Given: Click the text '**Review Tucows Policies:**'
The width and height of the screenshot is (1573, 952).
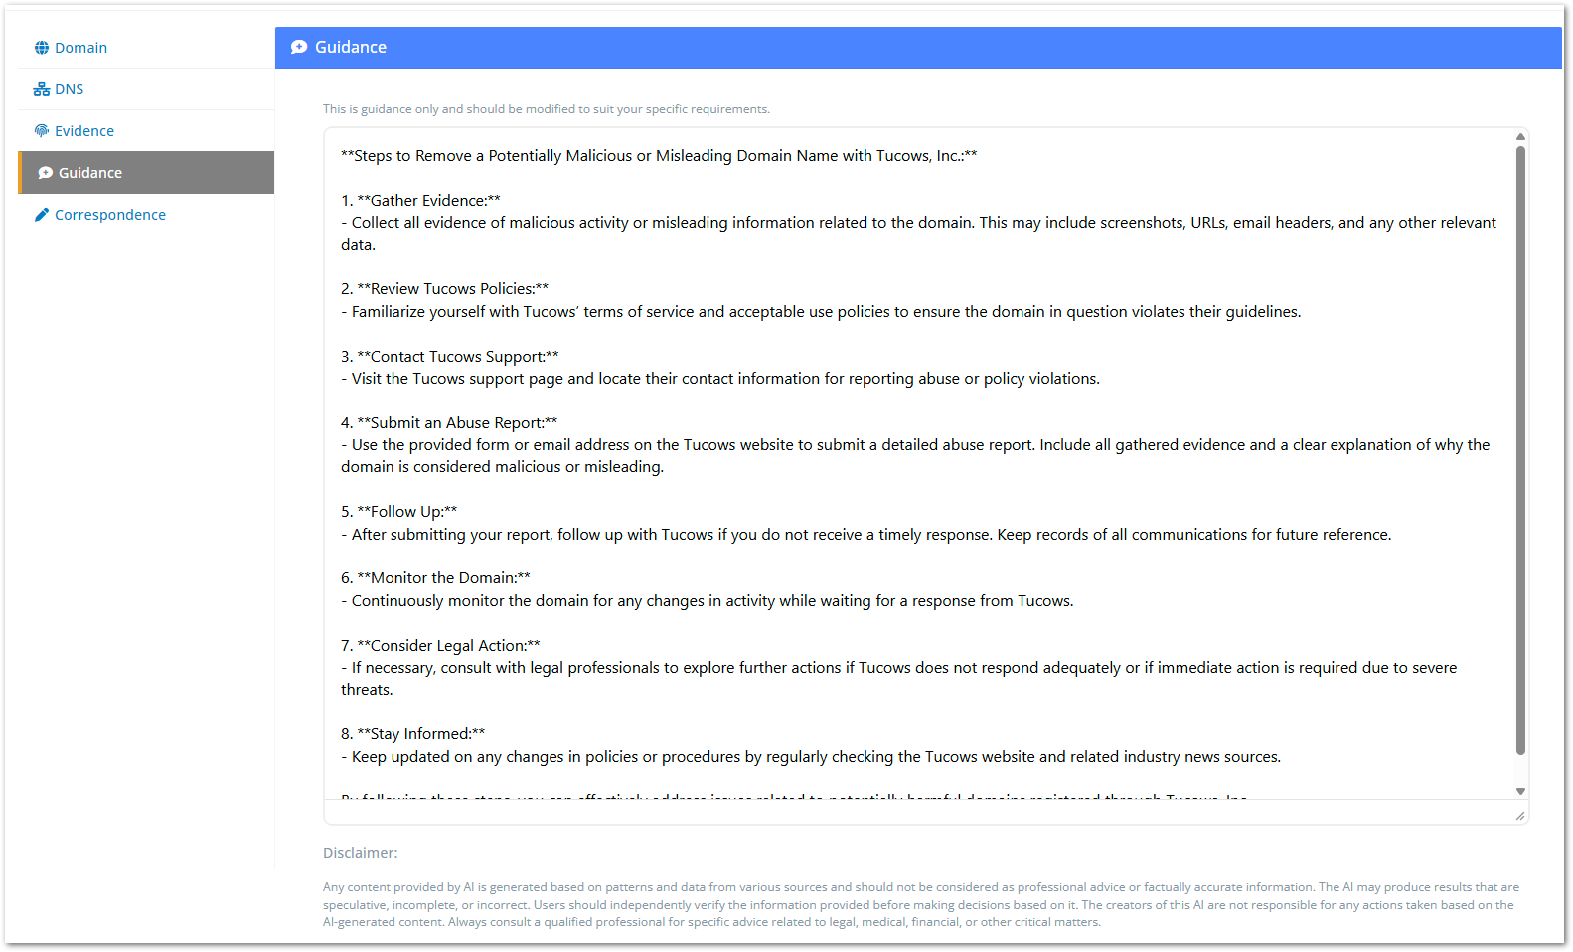Looking at the screenshot, I should pyautogui.click(x=452, y=289).
